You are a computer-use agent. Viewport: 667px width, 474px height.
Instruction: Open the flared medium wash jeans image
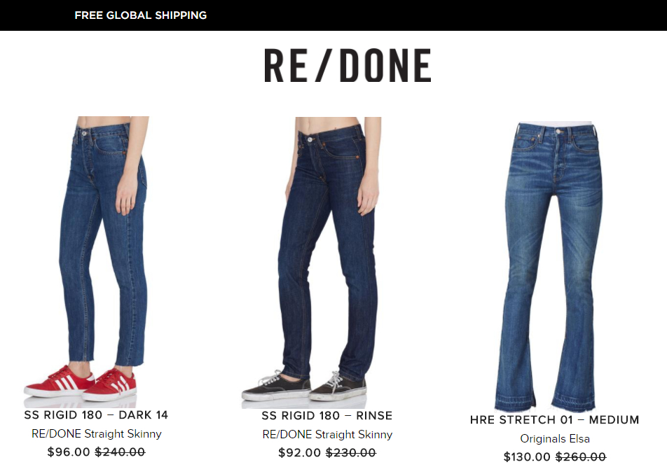pyautogui.click(x=553, y=267)
